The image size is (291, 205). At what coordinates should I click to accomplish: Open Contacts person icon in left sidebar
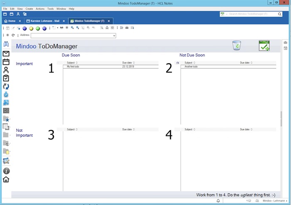click(x=6, y=70)
